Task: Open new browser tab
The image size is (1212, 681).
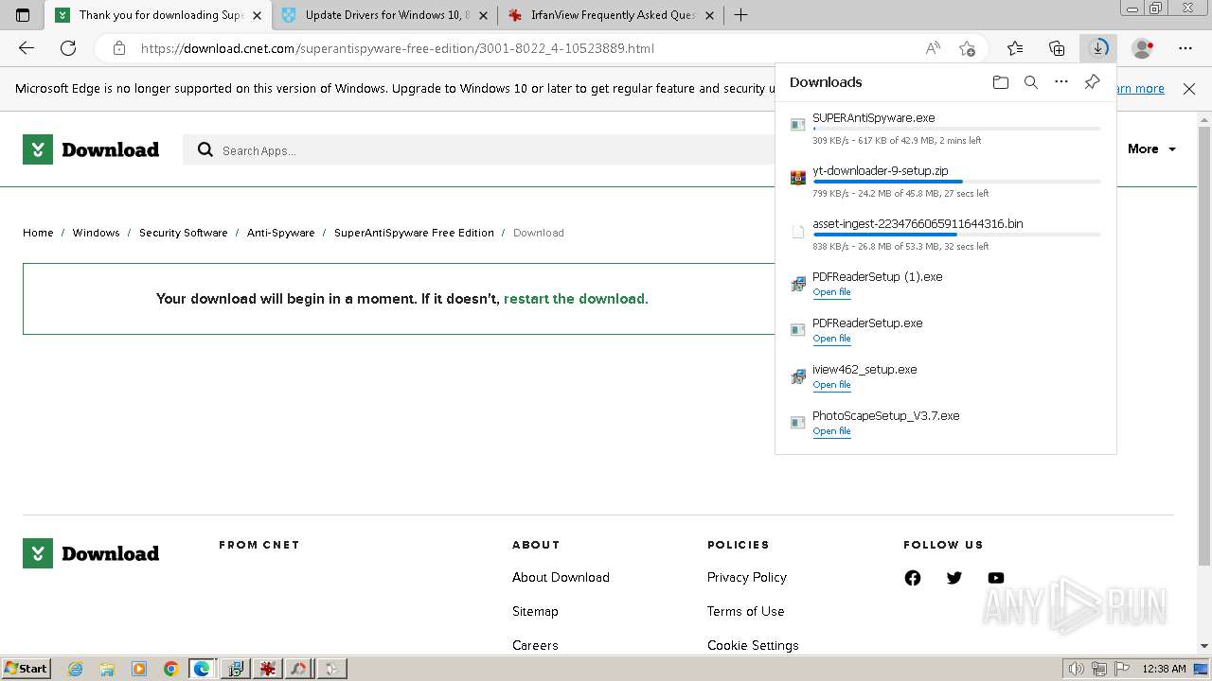Action: point(741,15)
